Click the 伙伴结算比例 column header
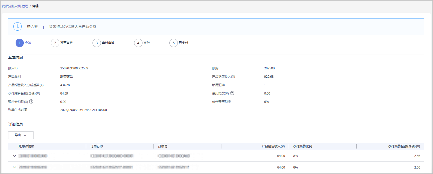This screenshot has height=174, width=433. click(x=302, y=146)
